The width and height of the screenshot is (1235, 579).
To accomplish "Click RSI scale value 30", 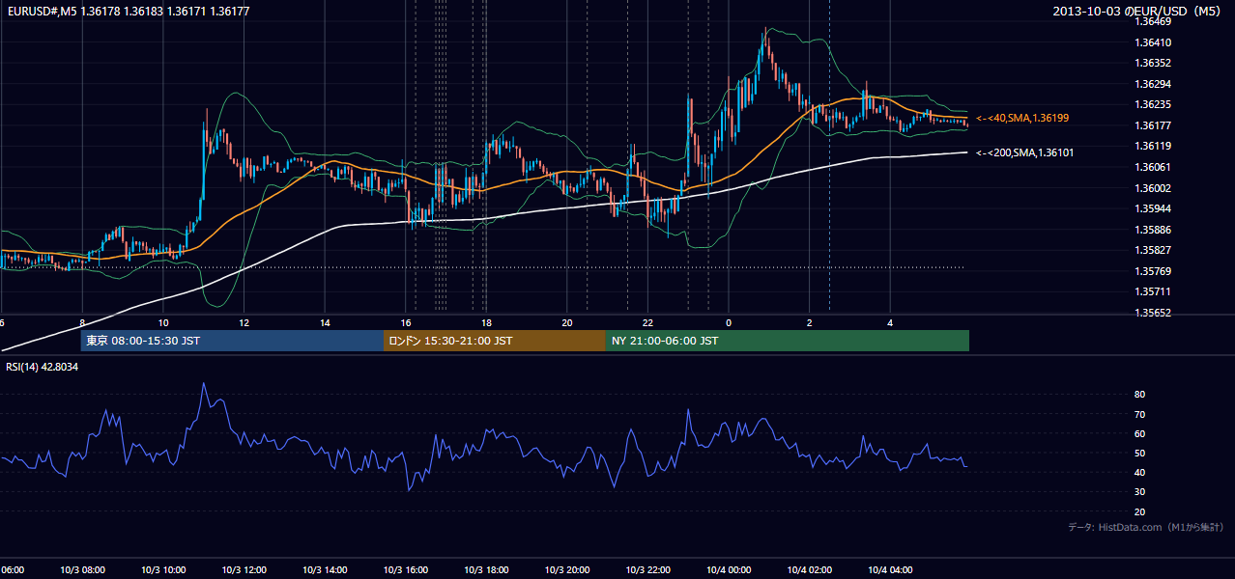I will click(x=1140, y=492).
